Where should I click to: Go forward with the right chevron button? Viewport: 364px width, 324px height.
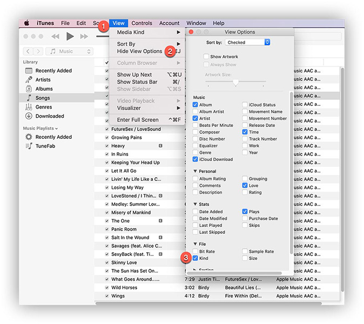(38, 51)
